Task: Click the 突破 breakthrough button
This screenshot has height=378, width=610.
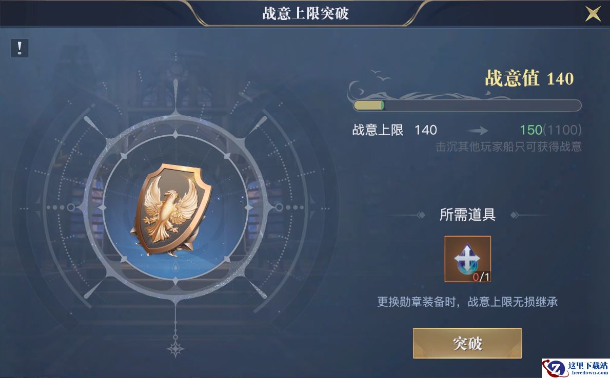Action: tap(467, 343)
